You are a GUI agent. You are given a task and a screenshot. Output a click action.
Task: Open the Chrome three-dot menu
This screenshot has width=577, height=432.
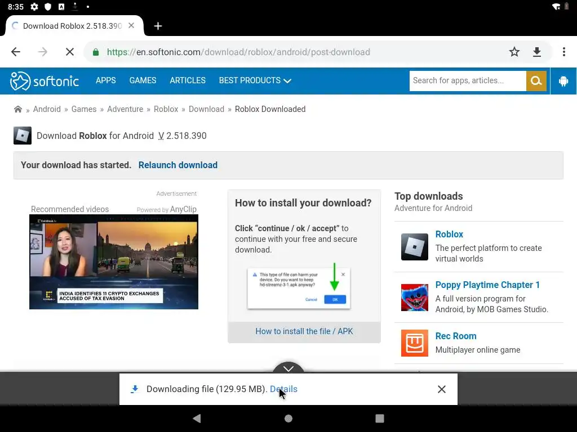click(563, 52)
